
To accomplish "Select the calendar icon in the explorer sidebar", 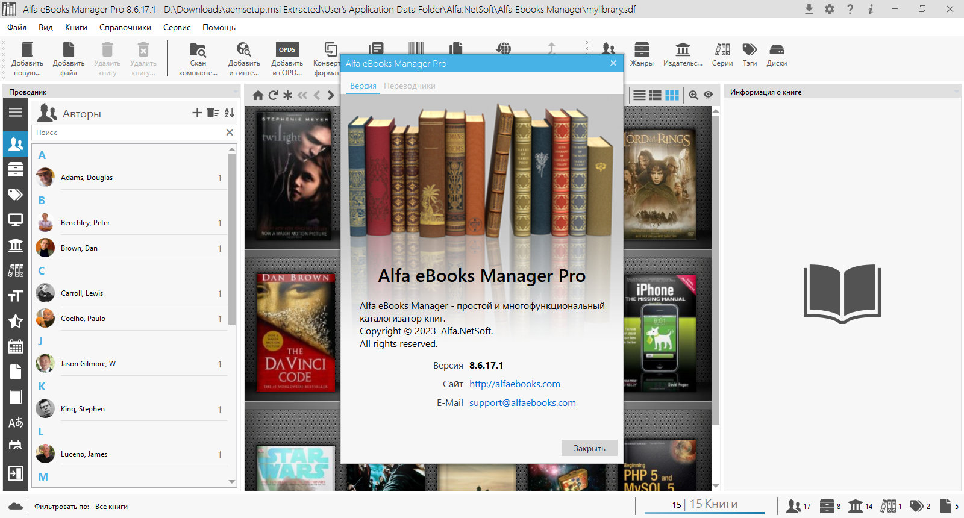I will point(16,346).
